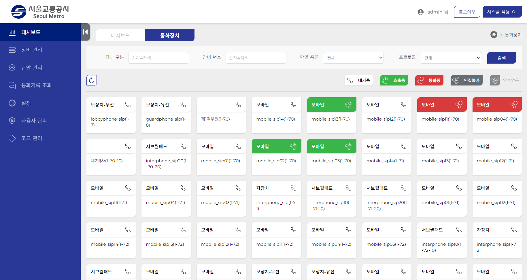Click the admin user avatar icon
Screen dimensions: 527x280
tap(421, 12)
